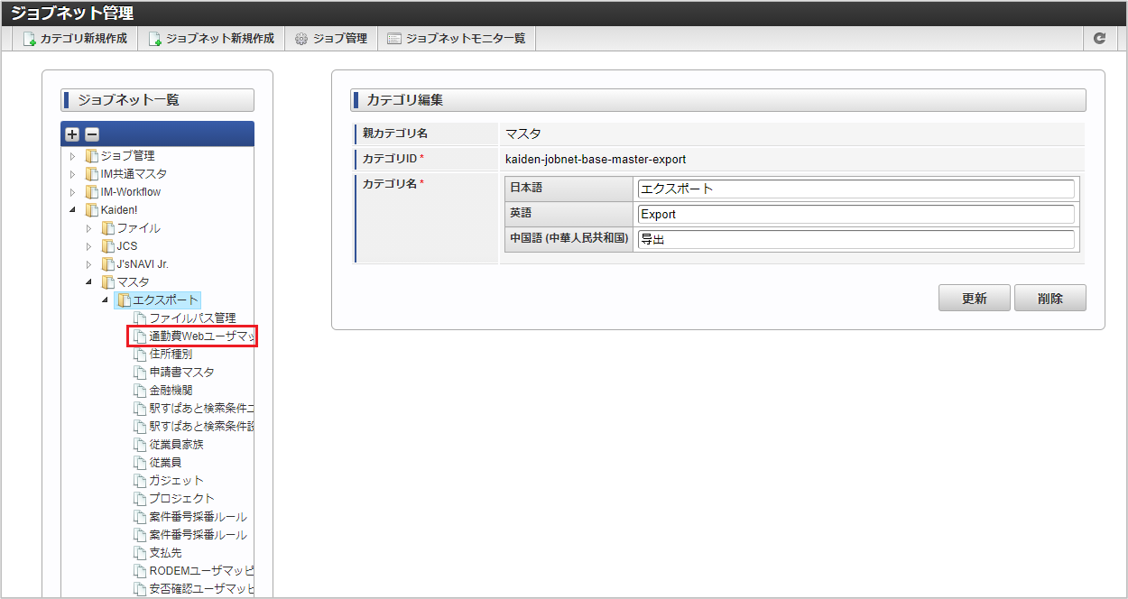Expand the JCS tree node arrow
The height and width of the screenshot is (599, 1128).
(88, 246)
